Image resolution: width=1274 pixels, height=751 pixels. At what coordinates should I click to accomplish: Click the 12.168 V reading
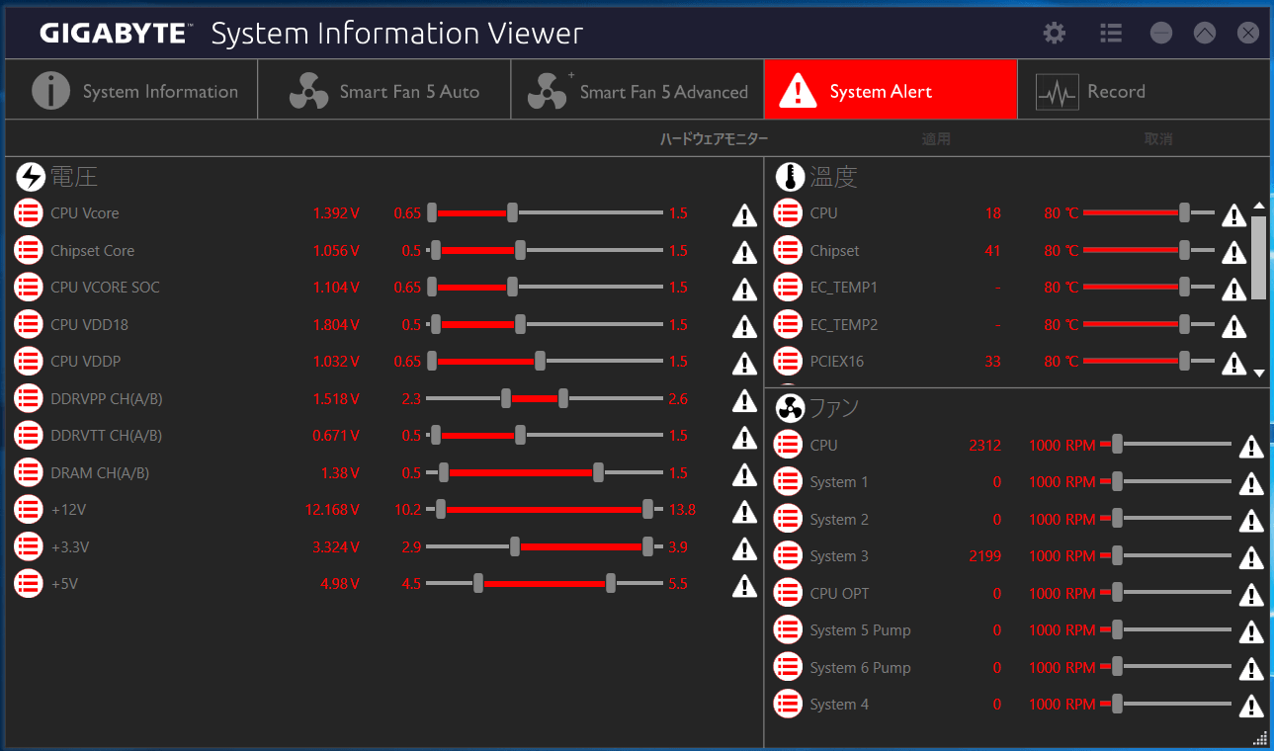(332, 510)
